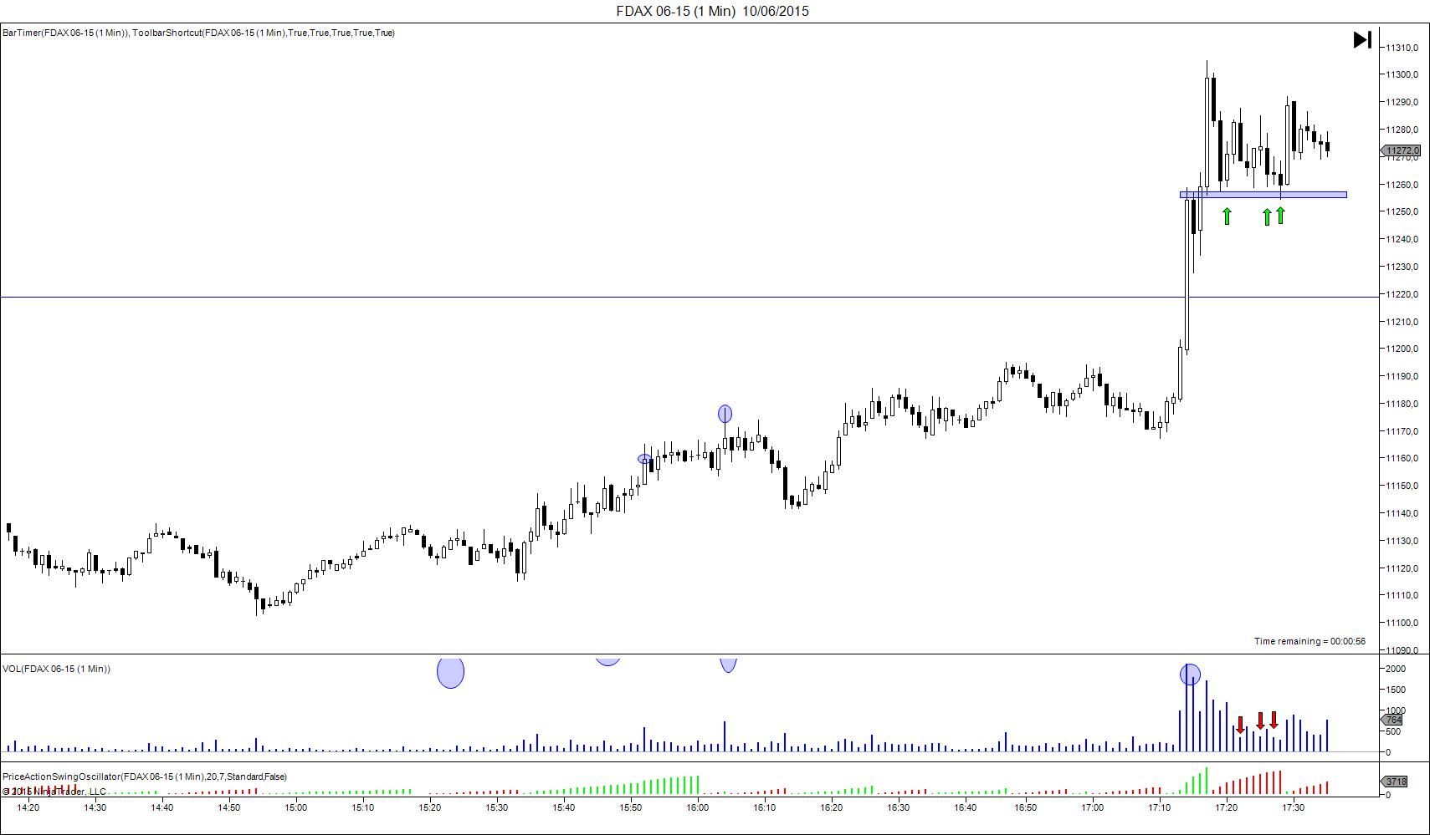This screenshot has width=1430, height=835.
Task: Click the 15:40 time axis label
Action: [564, 807]
